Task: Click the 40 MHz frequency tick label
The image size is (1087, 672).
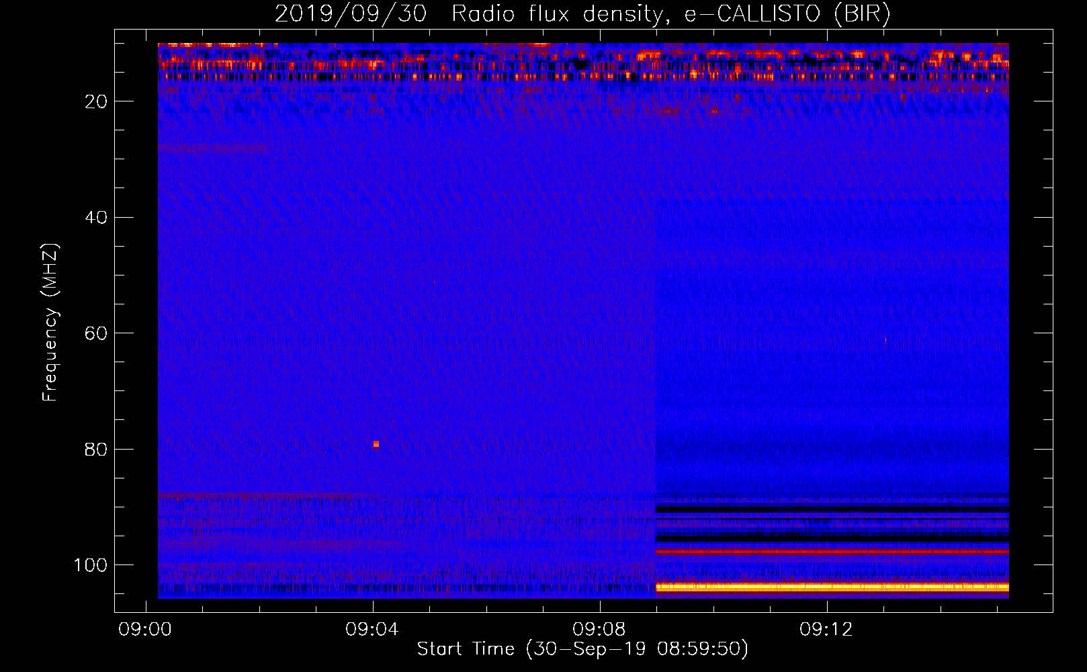Action: pos(97,218)
